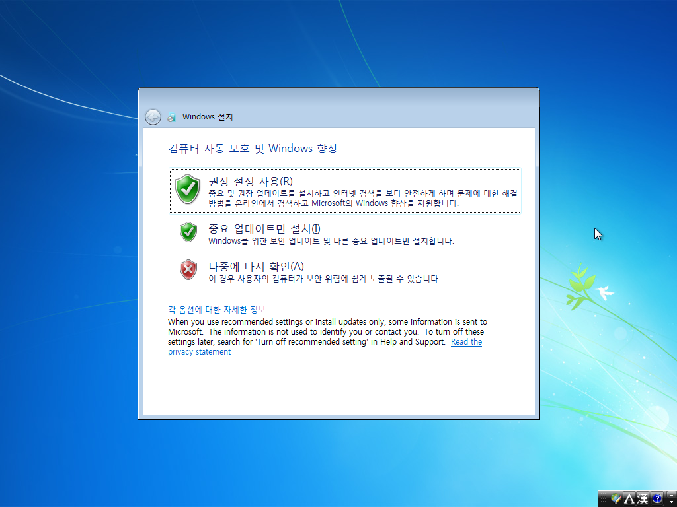The height and width of the screenshot is (507, 677).
Task: Click the Windows 설치 title text
Action: coord(207,117)
